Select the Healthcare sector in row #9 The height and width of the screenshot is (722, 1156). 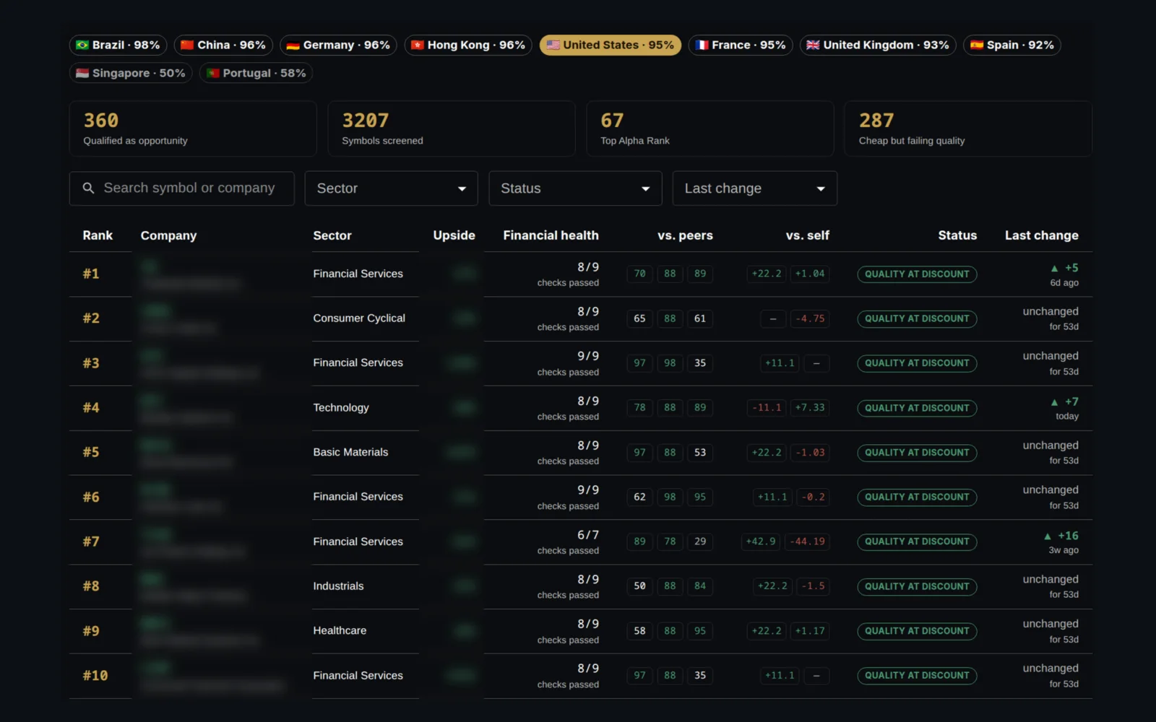[x=340, y=630]
